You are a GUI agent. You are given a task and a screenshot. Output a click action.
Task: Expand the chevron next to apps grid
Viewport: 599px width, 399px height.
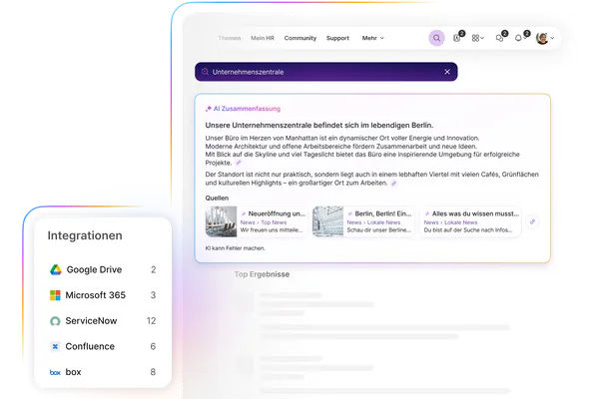(x=482, y=38)
